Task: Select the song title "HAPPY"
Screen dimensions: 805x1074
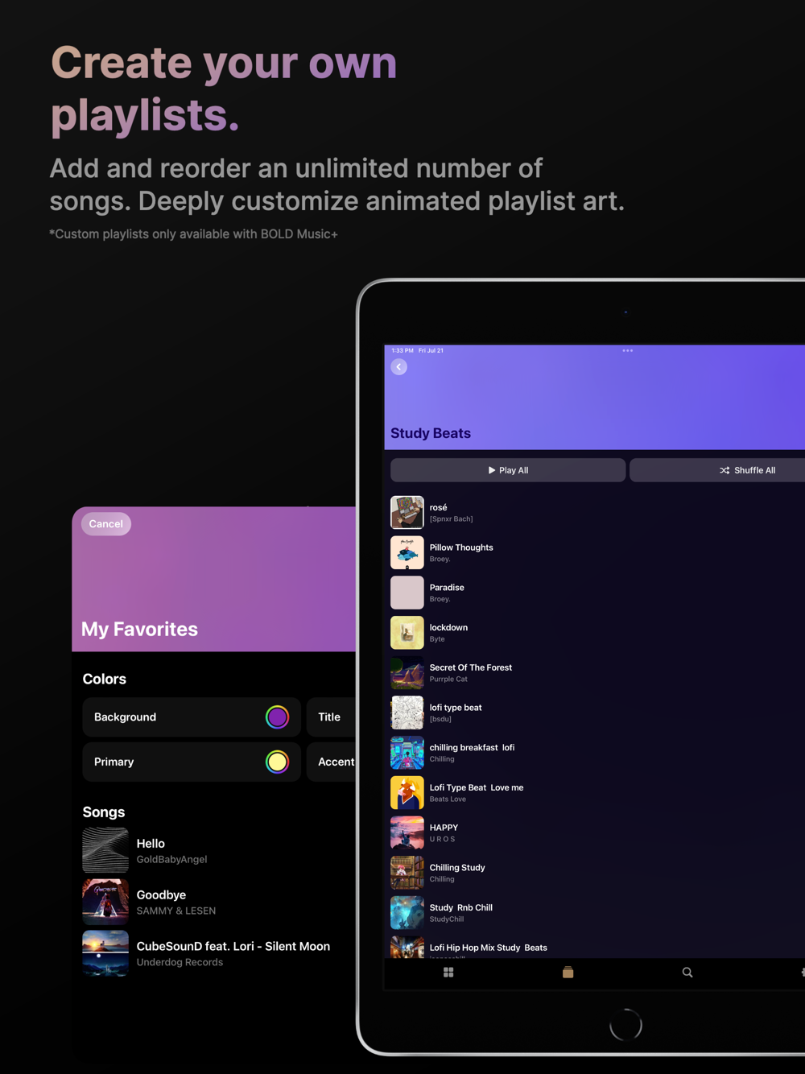Action: tap(444, 828)
